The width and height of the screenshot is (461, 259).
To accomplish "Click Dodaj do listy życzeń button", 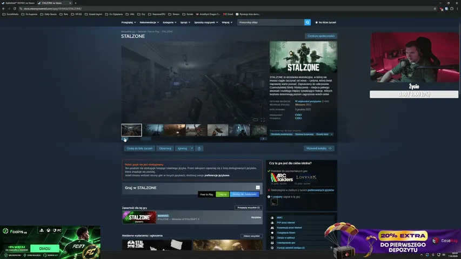I will pyautogui.click(x=139, y=148).
